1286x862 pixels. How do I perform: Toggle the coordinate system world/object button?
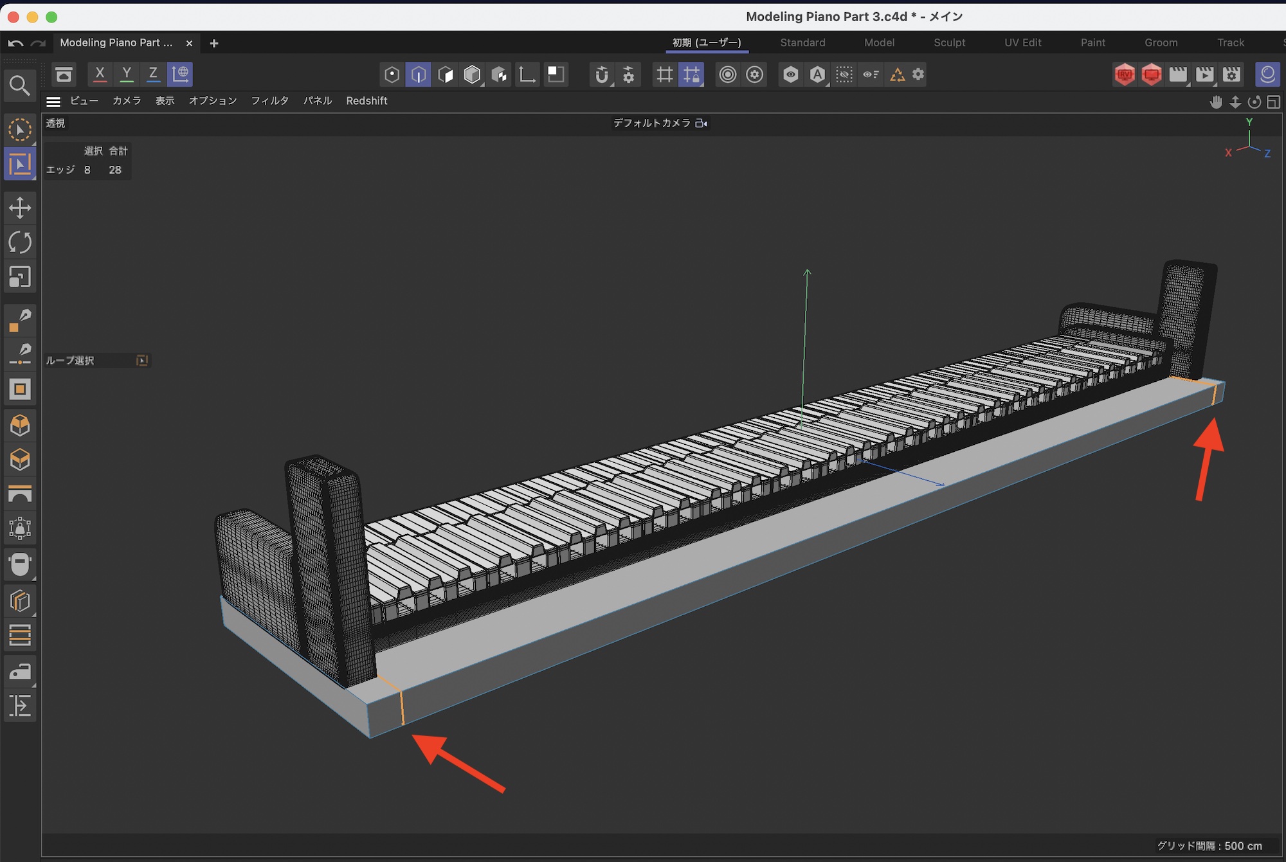180,74
